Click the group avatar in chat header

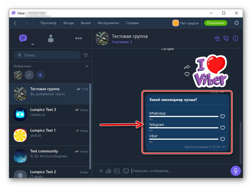(102, 38)
